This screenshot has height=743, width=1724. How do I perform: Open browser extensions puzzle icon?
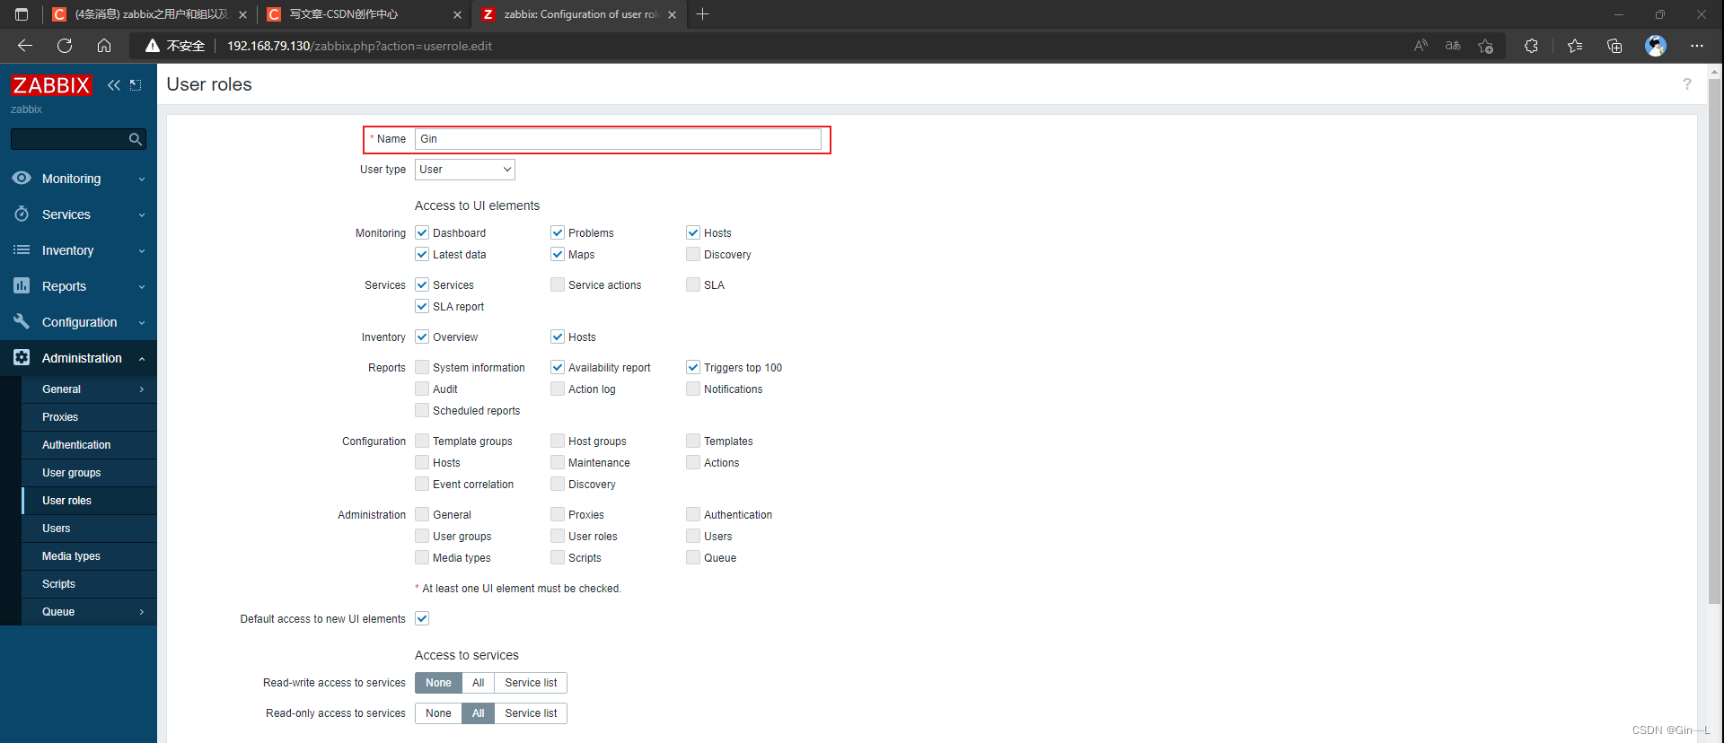tap(1531, 46)
